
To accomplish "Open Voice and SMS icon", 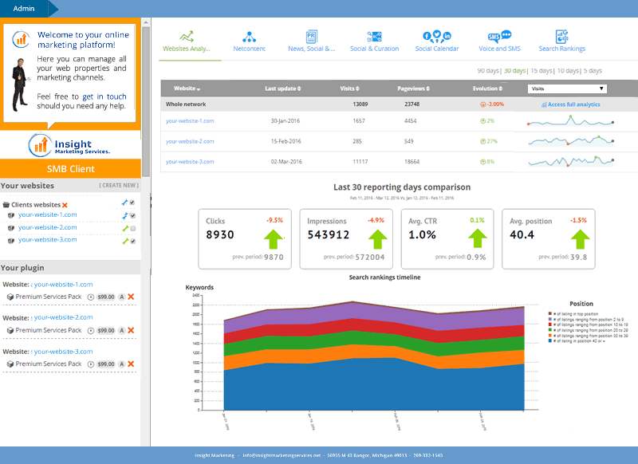I will [x=499, y=37].
